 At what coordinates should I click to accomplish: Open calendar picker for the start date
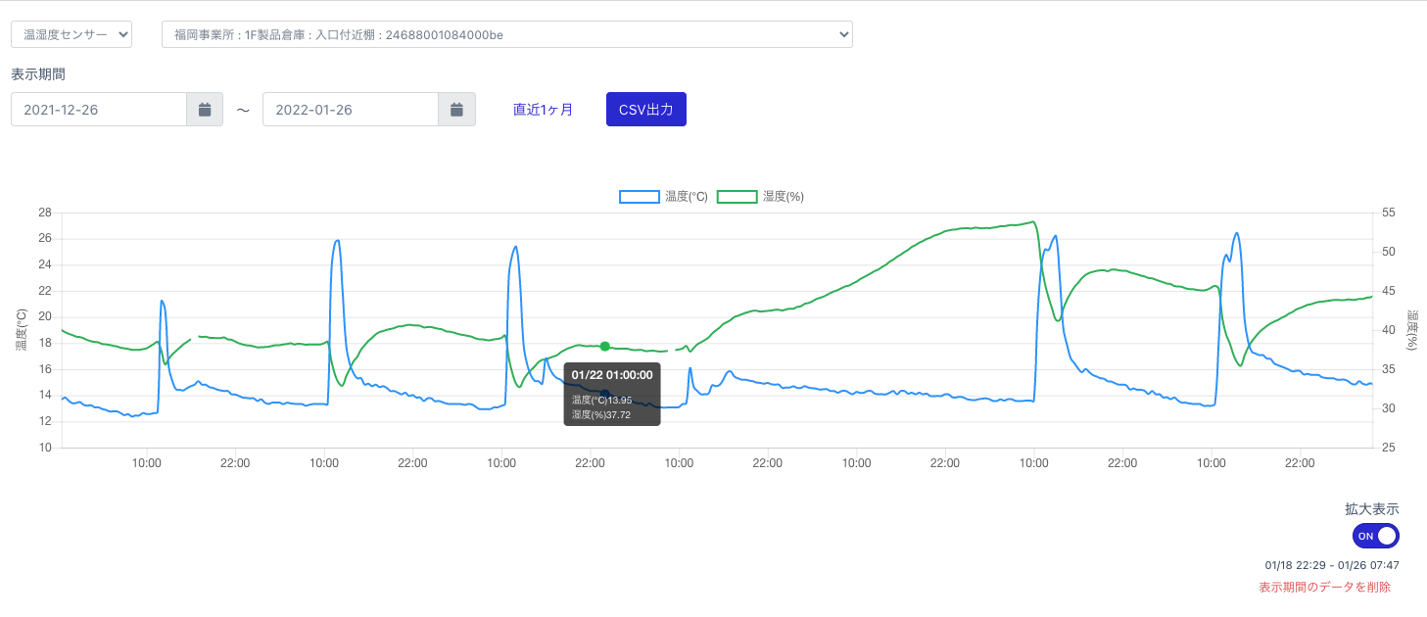tap(205, 110)
